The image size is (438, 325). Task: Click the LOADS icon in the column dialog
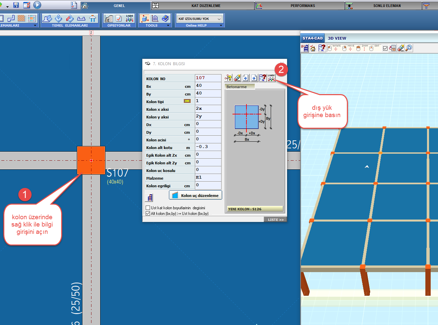(271, 78)
